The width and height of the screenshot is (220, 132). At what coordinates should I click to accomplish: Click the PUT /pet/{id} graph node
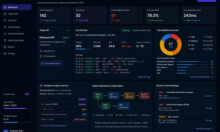coord(129,96)
